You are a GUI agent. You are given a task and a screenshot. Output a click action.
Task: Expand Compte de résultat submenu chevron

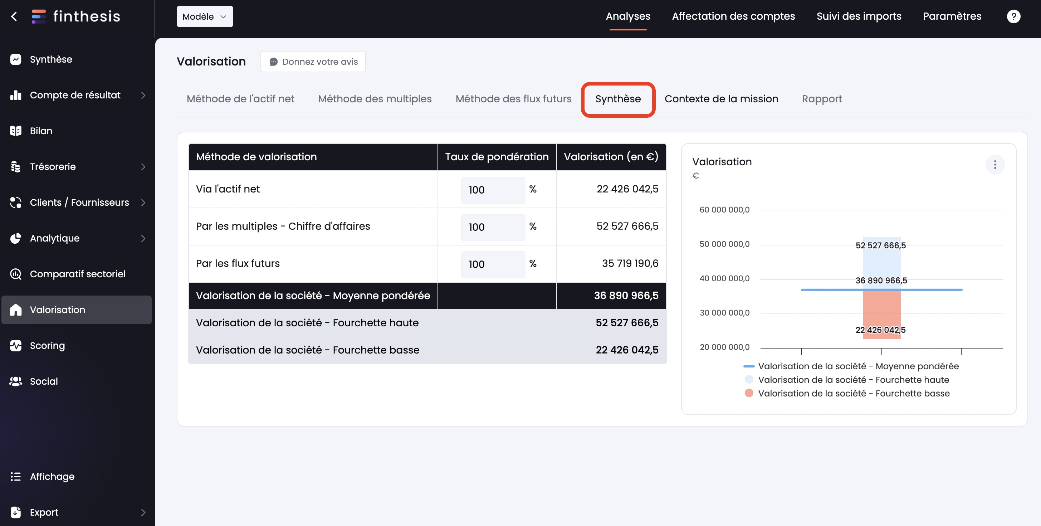click(143, 95)
